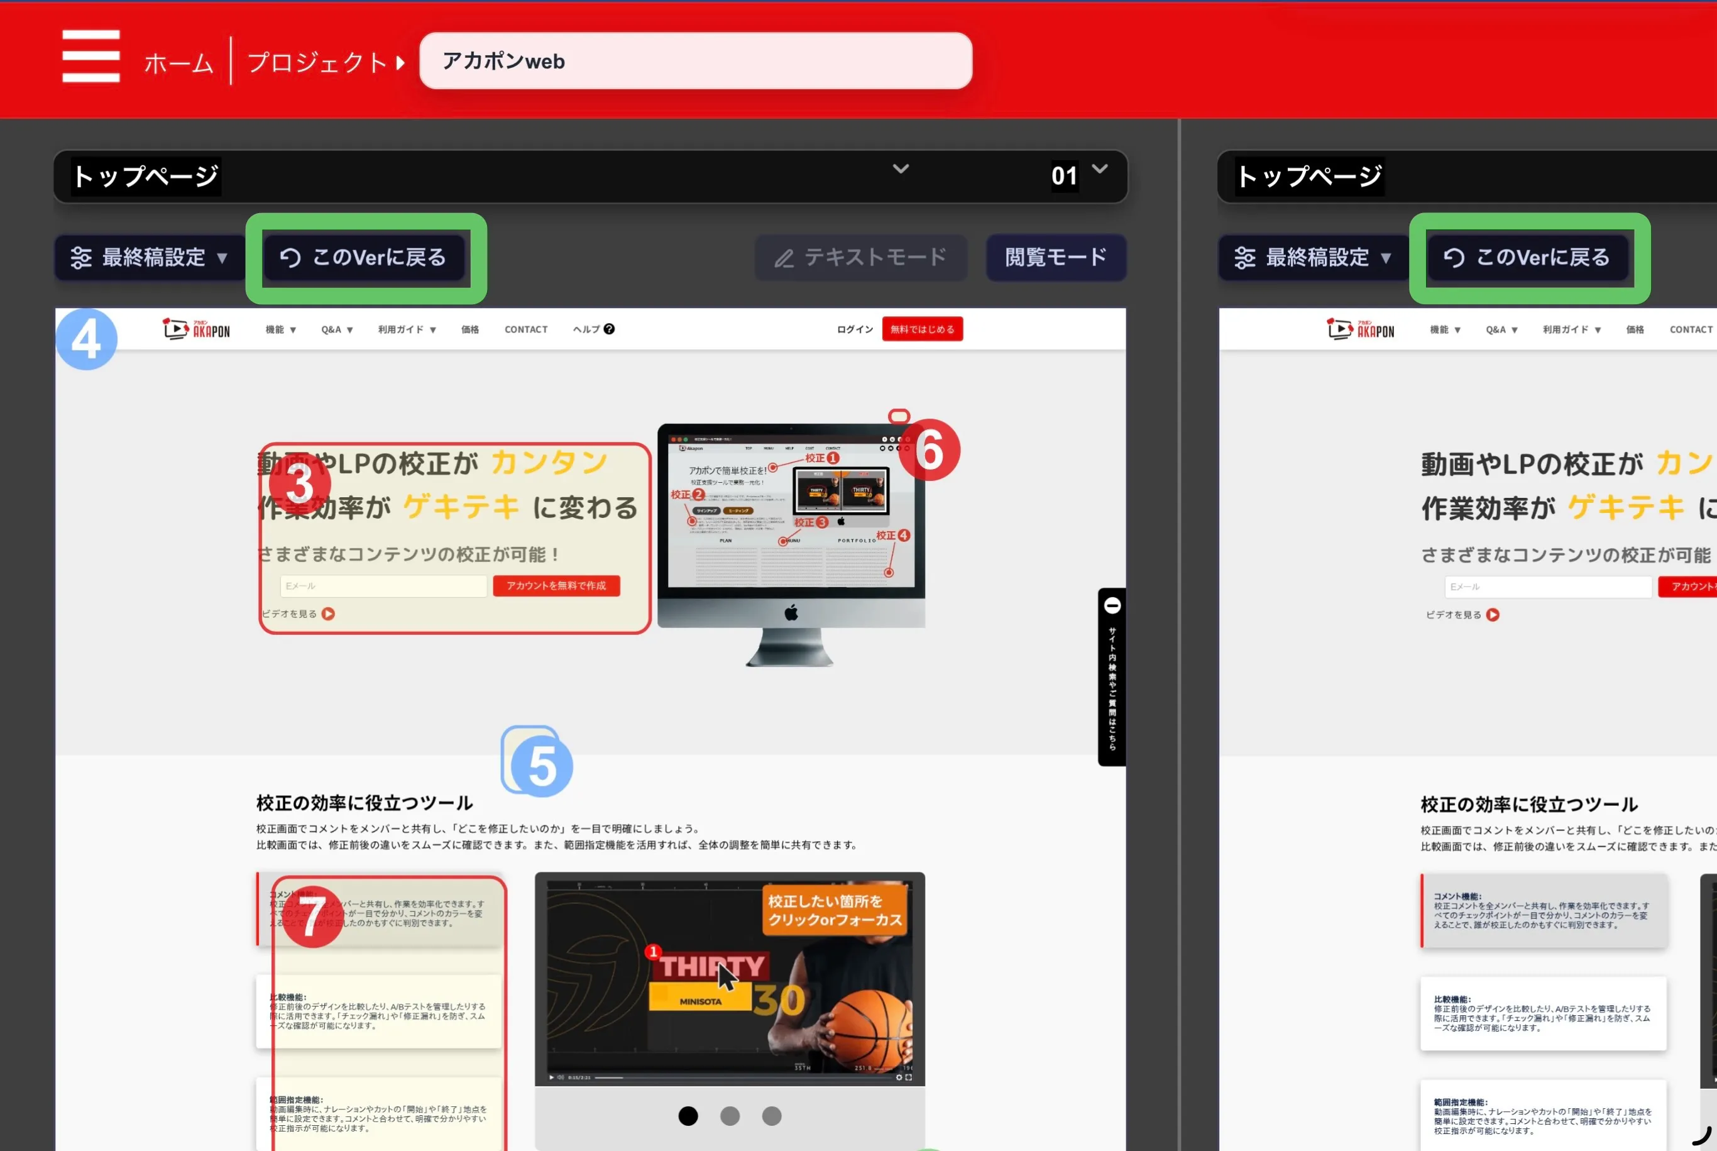The width and height of the screenshot is (1717, 1151).
Task: Toggle fullscreen icon on demo video
Action: (x=909, y=1077)
